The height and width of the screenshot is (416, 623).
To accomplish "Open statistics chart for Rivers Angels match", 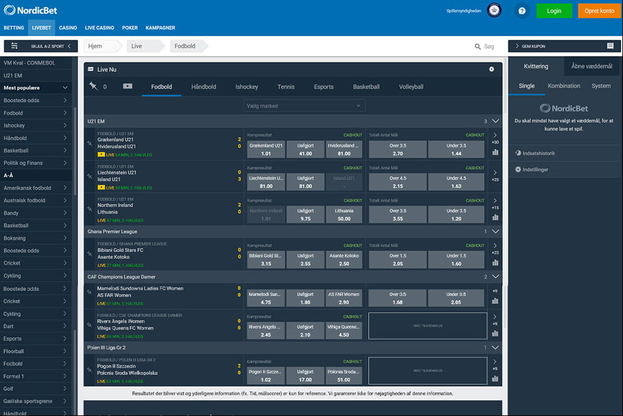I will click(495, 333).
